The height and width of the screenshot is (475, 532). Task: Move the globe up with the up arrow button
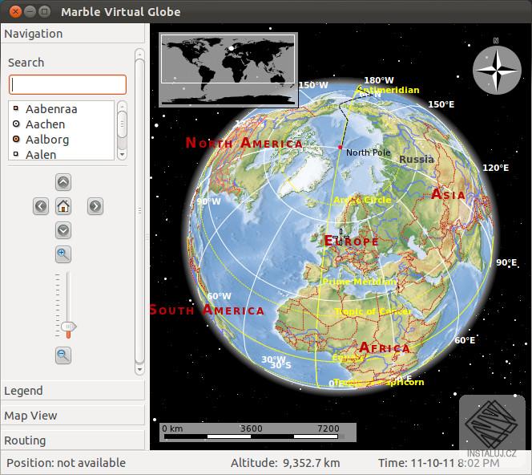pyautogui.click(x=63, y=182)
